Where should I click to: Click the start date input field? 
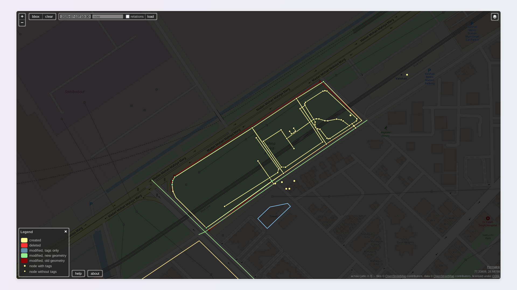(75, 17)
